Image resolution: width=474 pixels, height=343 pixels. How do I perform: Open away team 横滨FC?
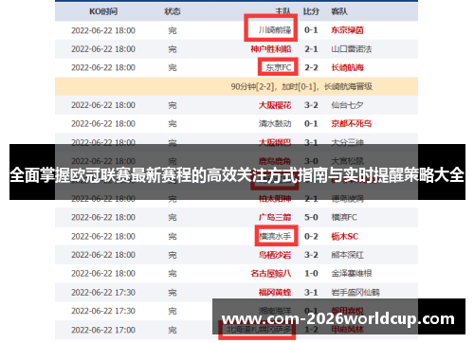[x=344, y=217]
